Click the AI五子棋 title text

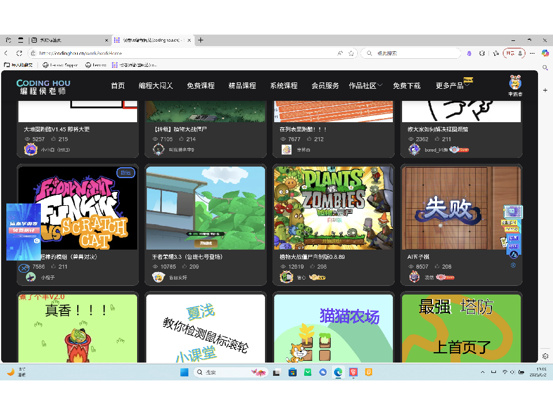[418, 257]
